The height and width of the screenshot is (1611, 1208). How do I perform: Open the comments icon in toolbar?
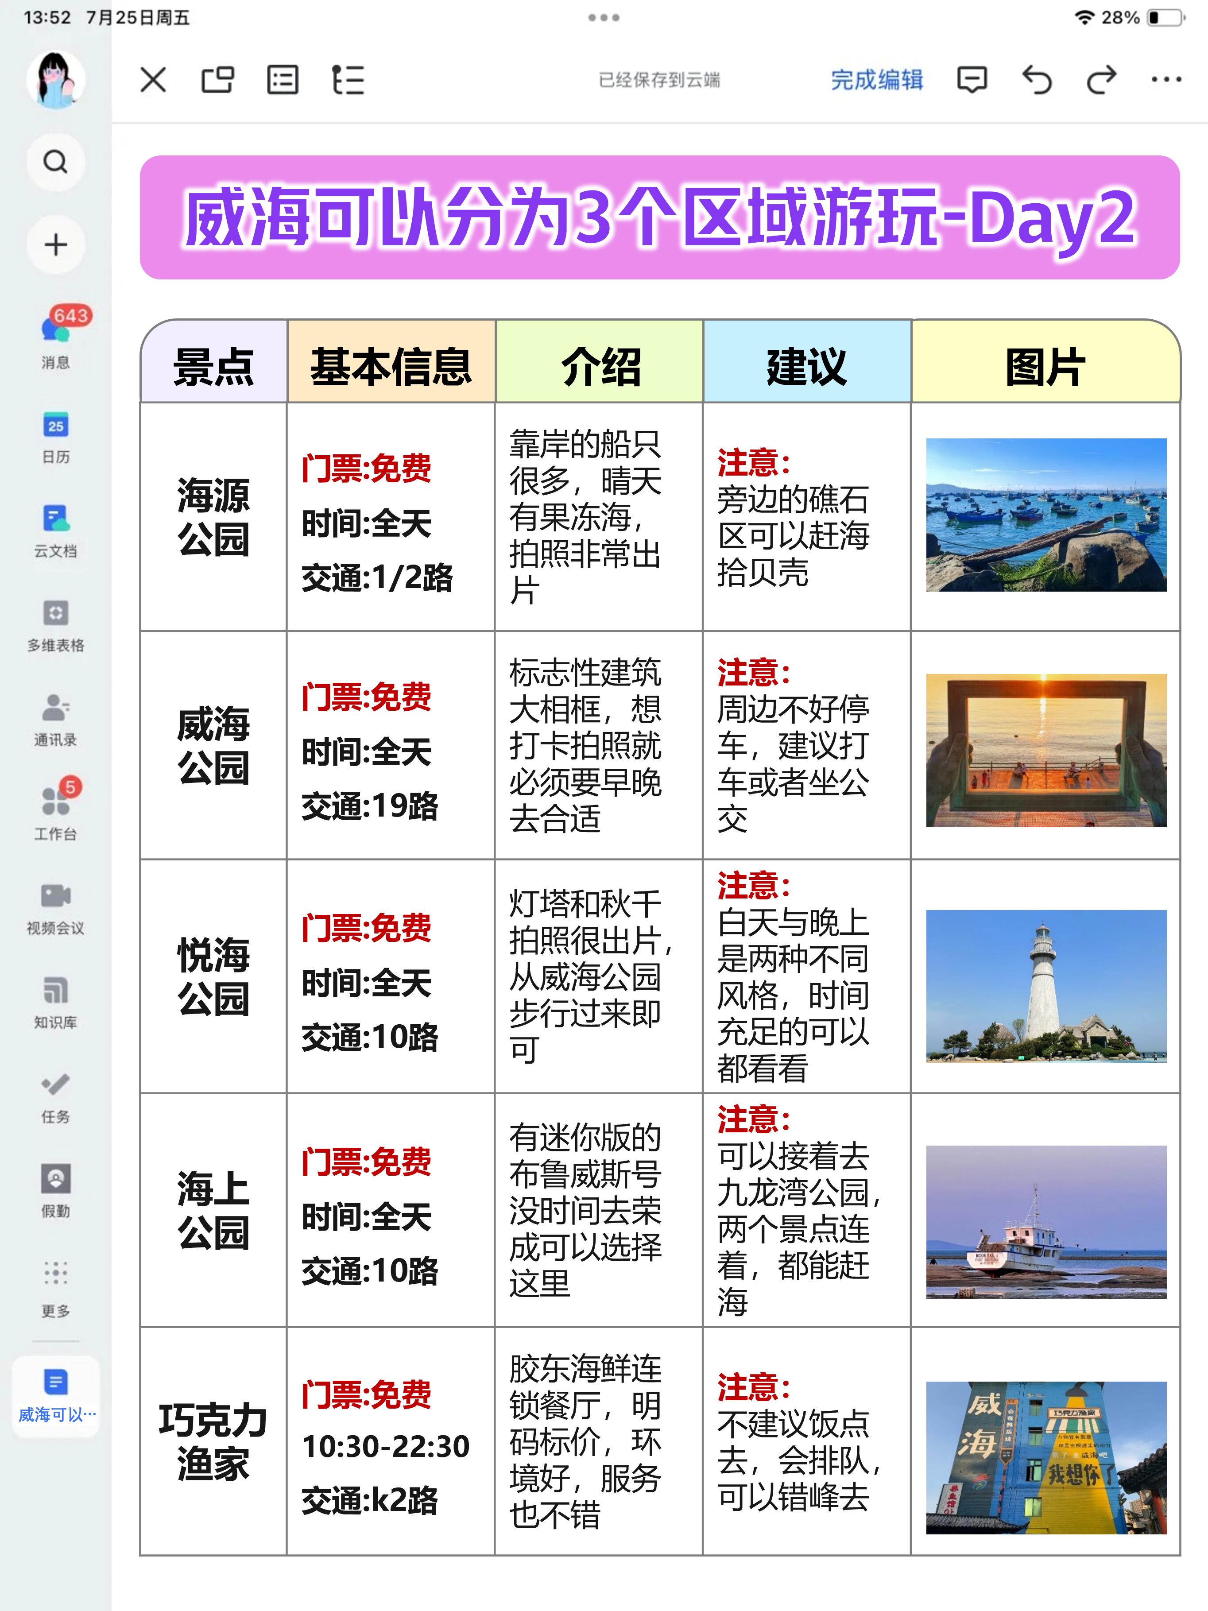[972, 79]
